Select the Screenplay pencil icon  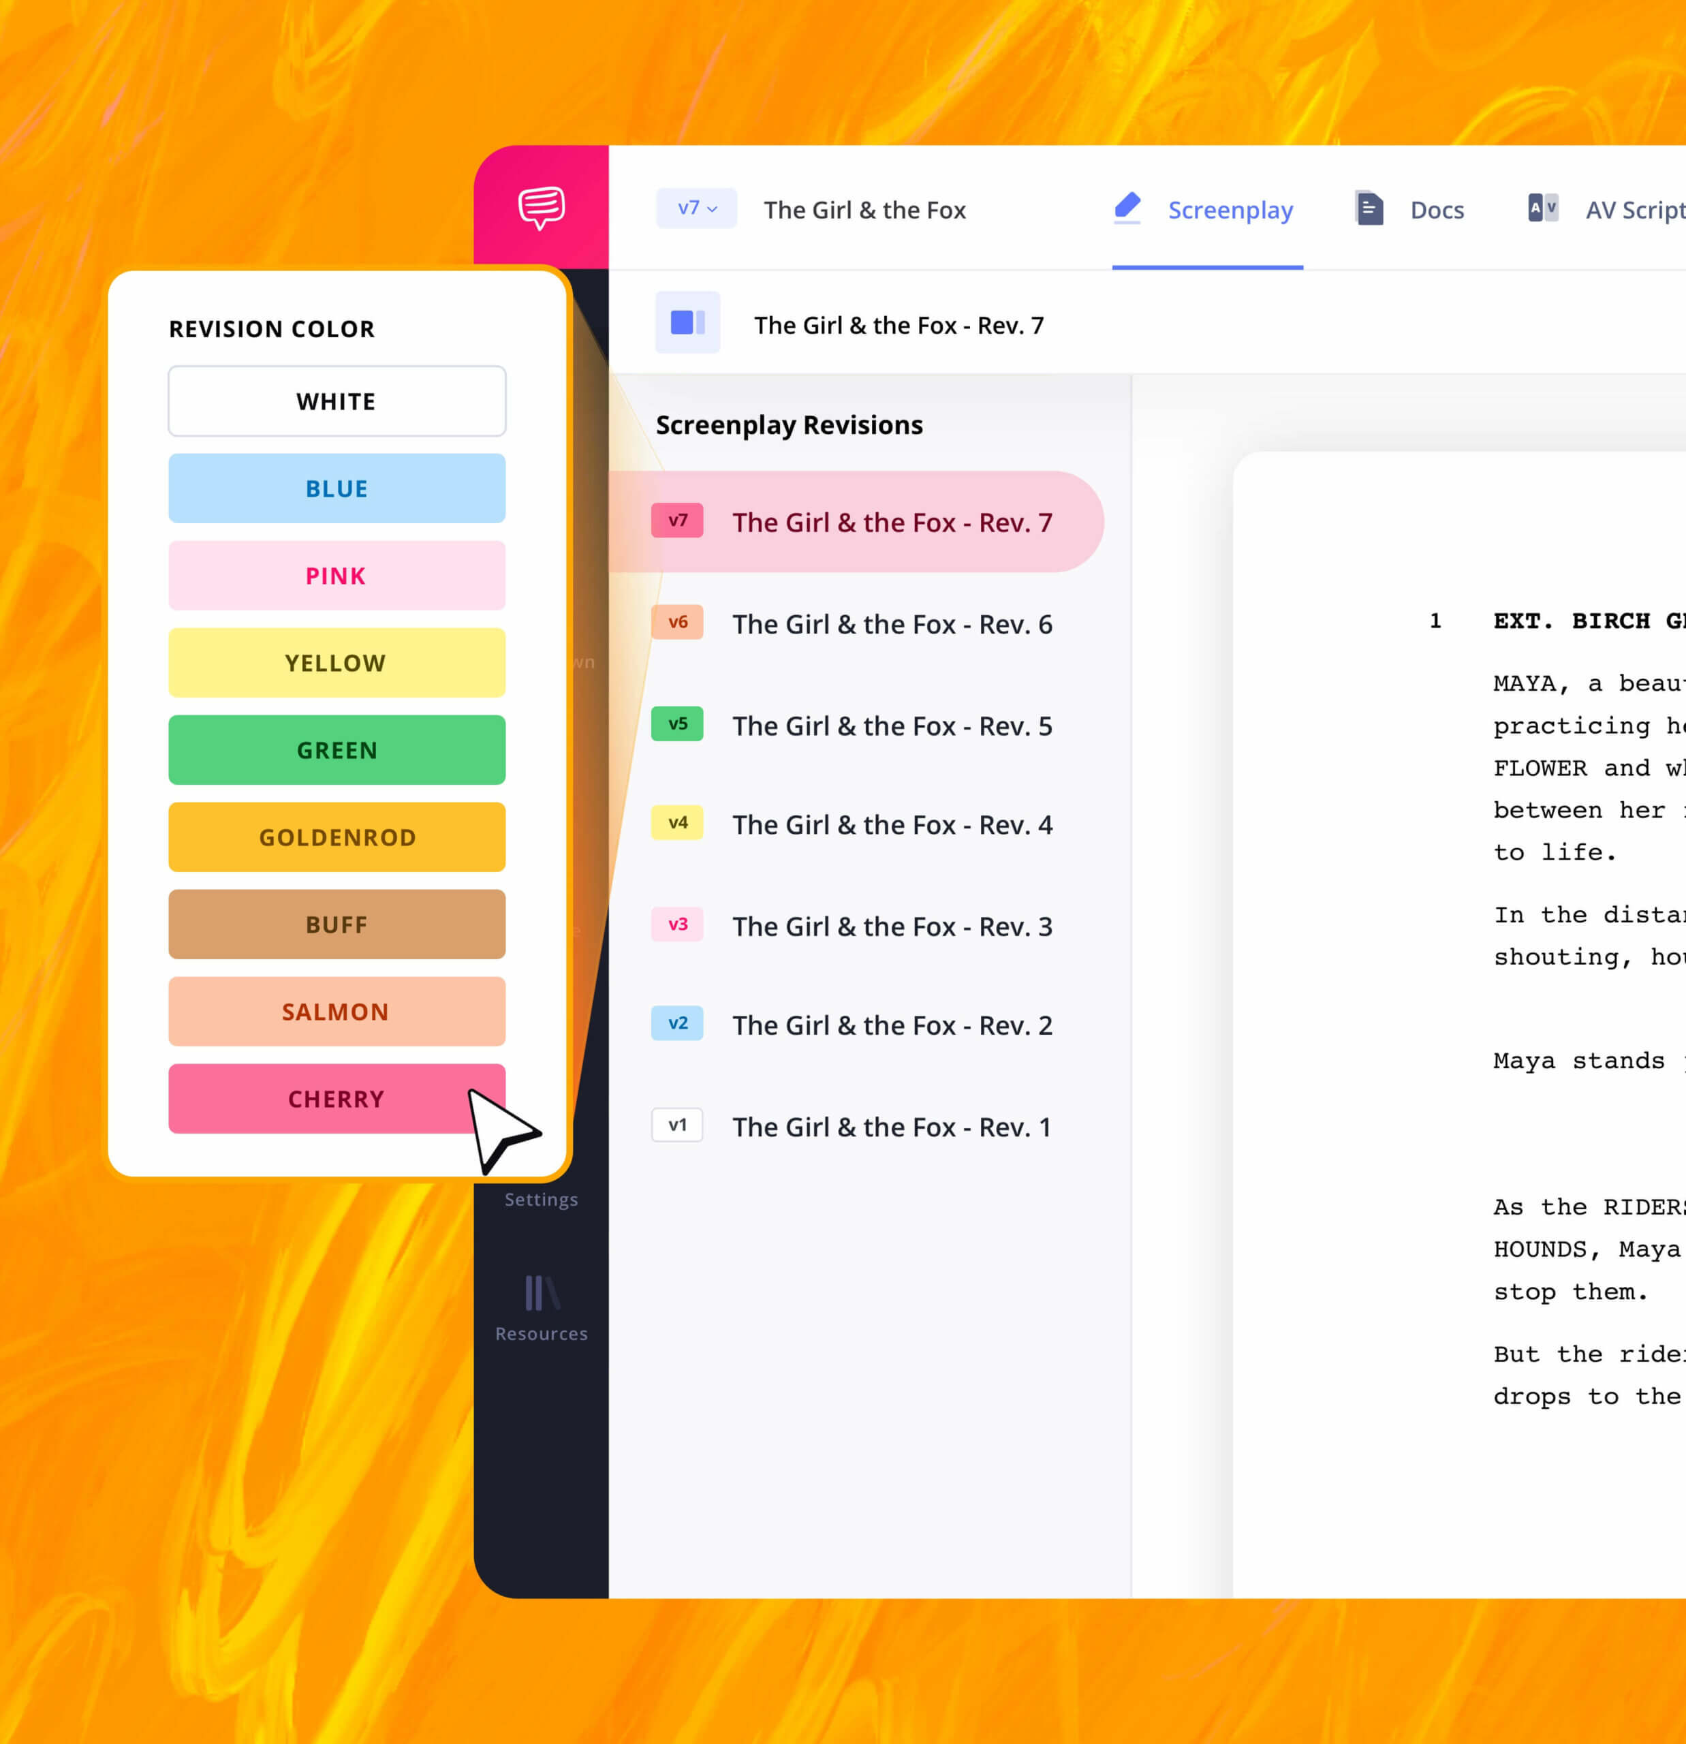[x=1128, y=207]
